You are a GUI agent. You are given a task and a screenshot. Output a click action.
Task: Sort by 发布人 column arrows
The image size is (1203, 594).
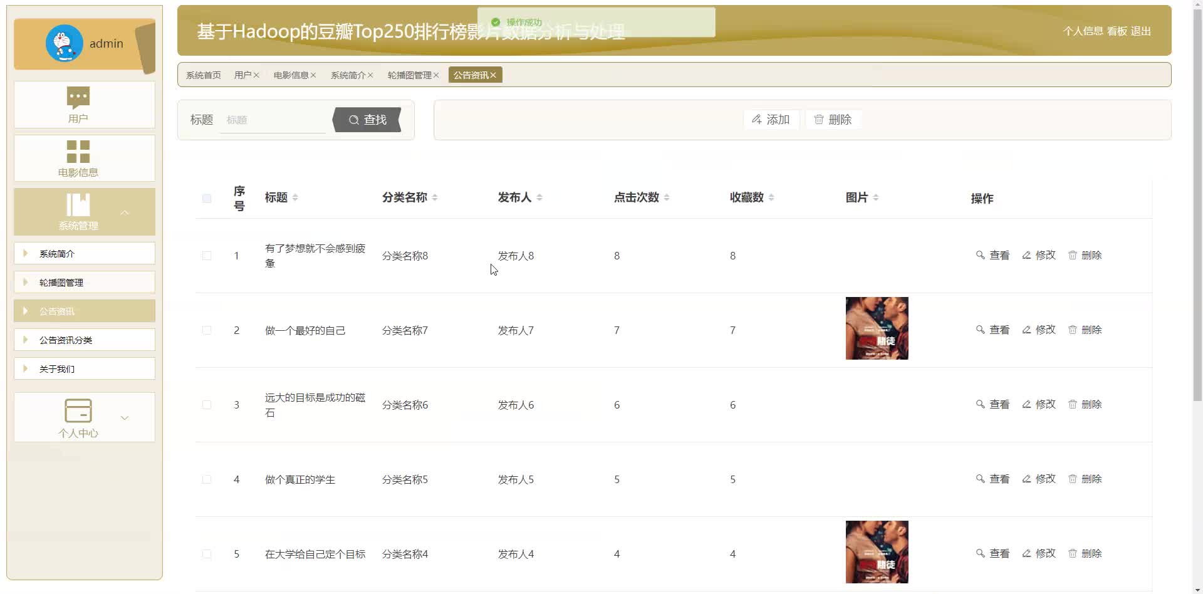(x=539, y=197)
